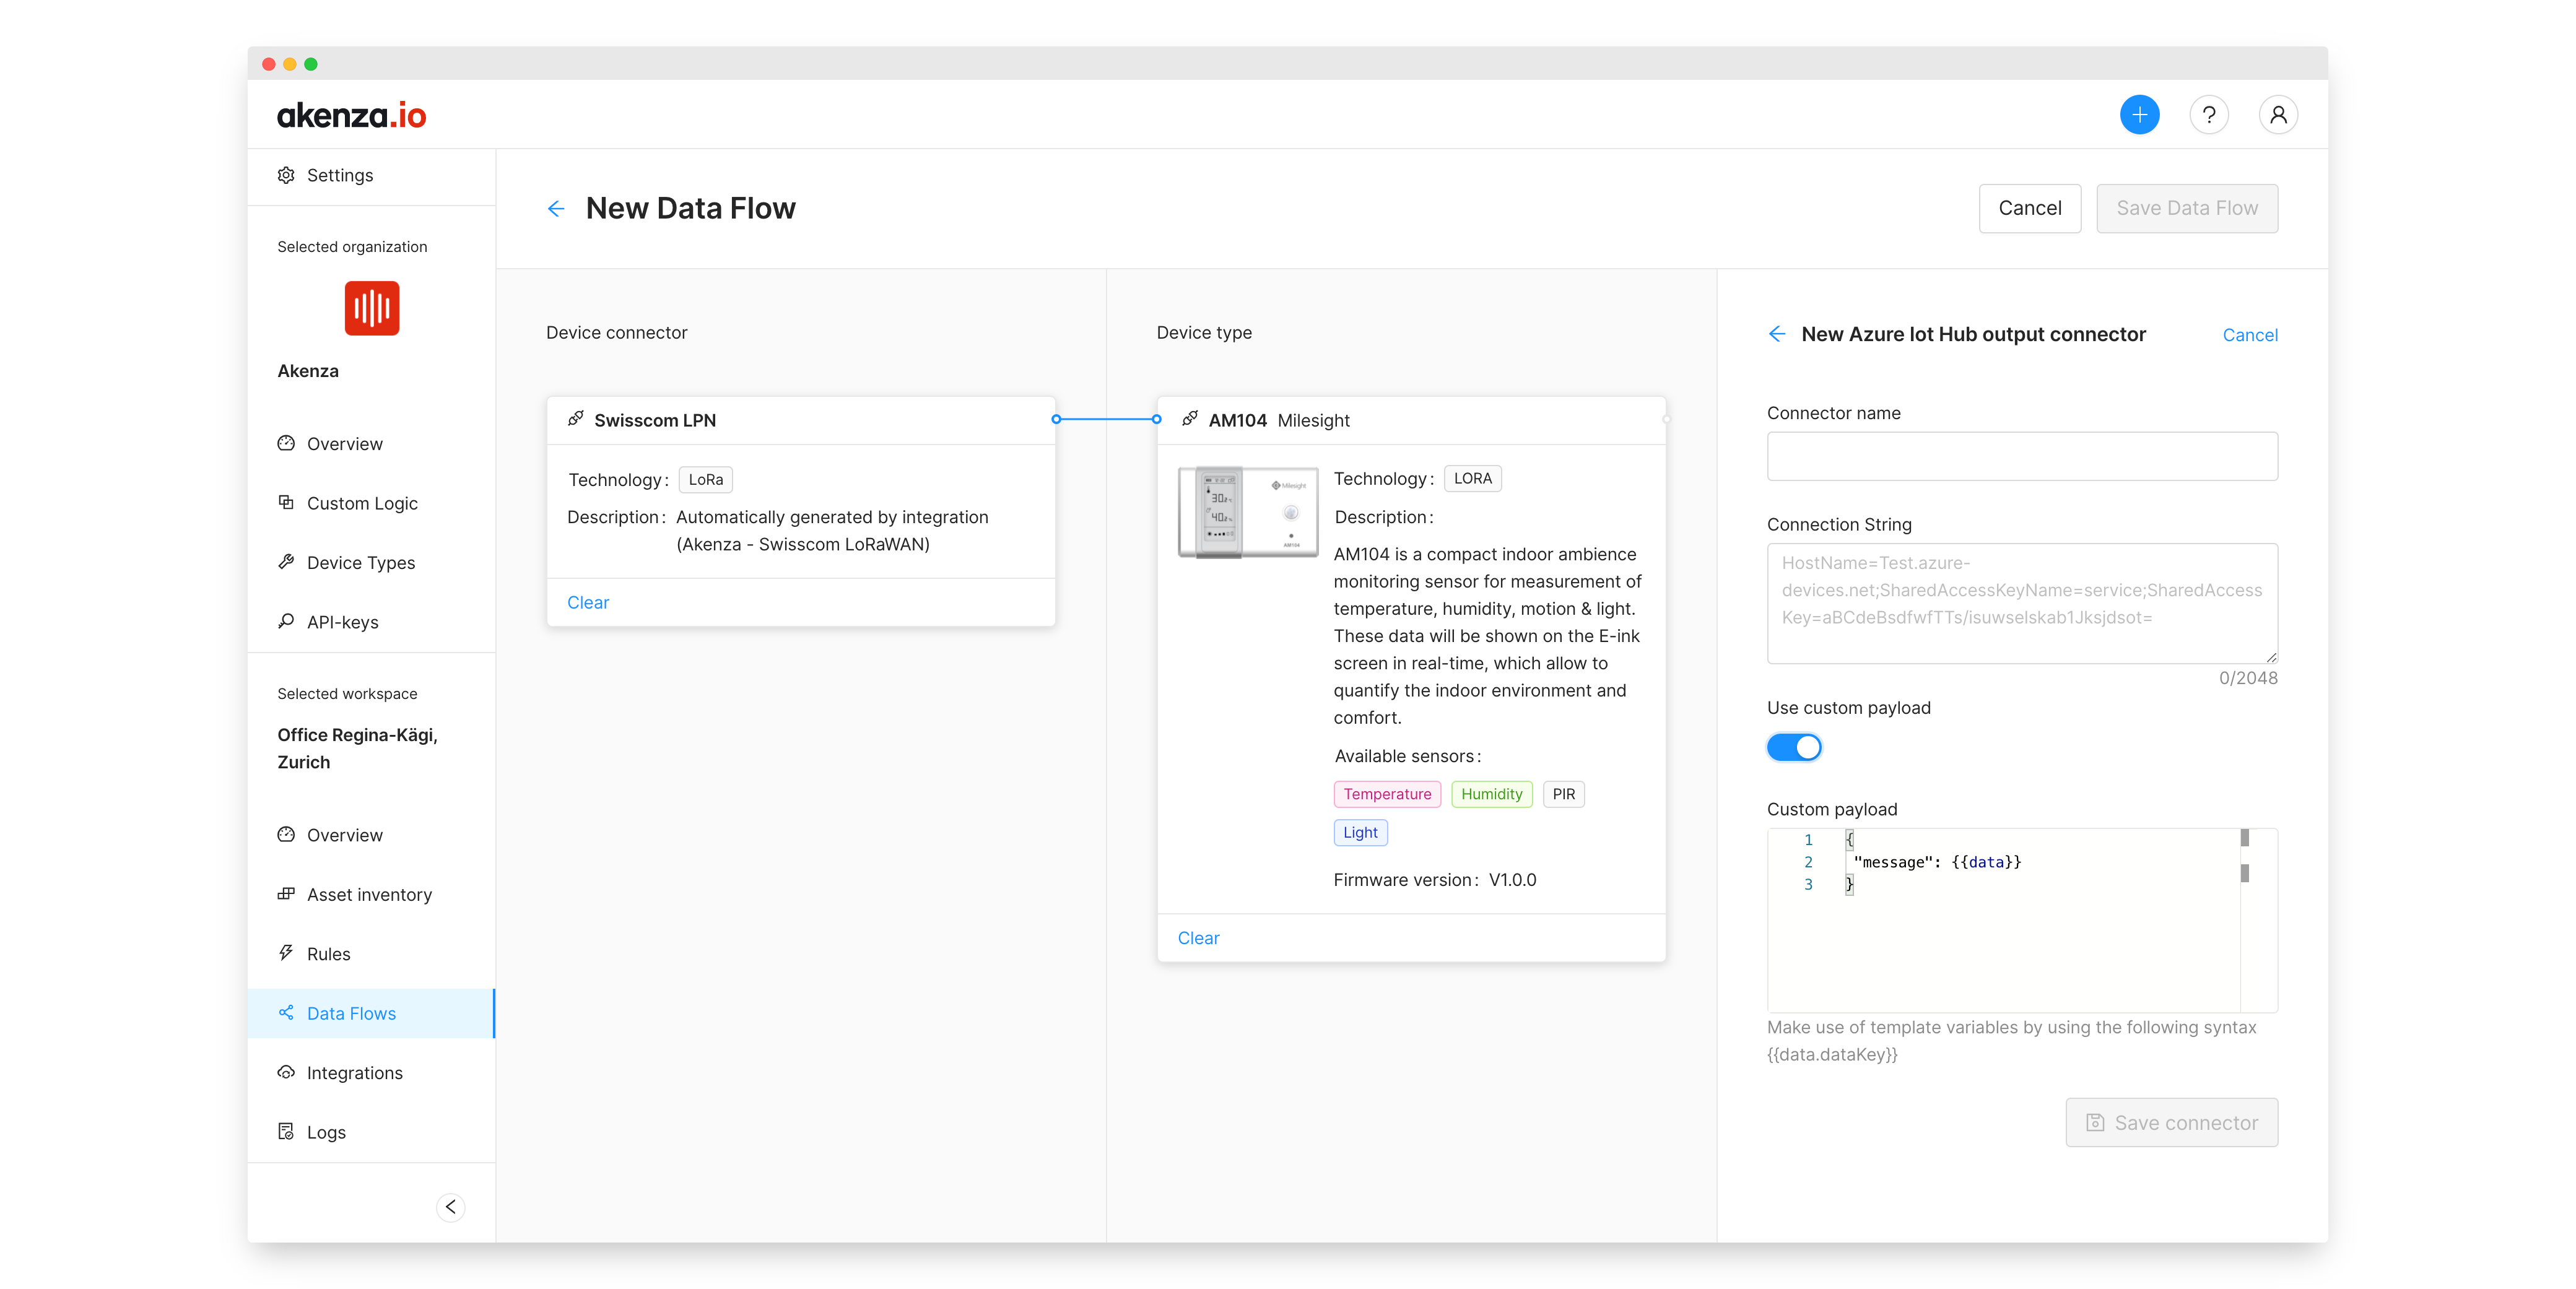The image size is (2576, 1289).
Task: Click the Akenza organization name
Action: 308,371
